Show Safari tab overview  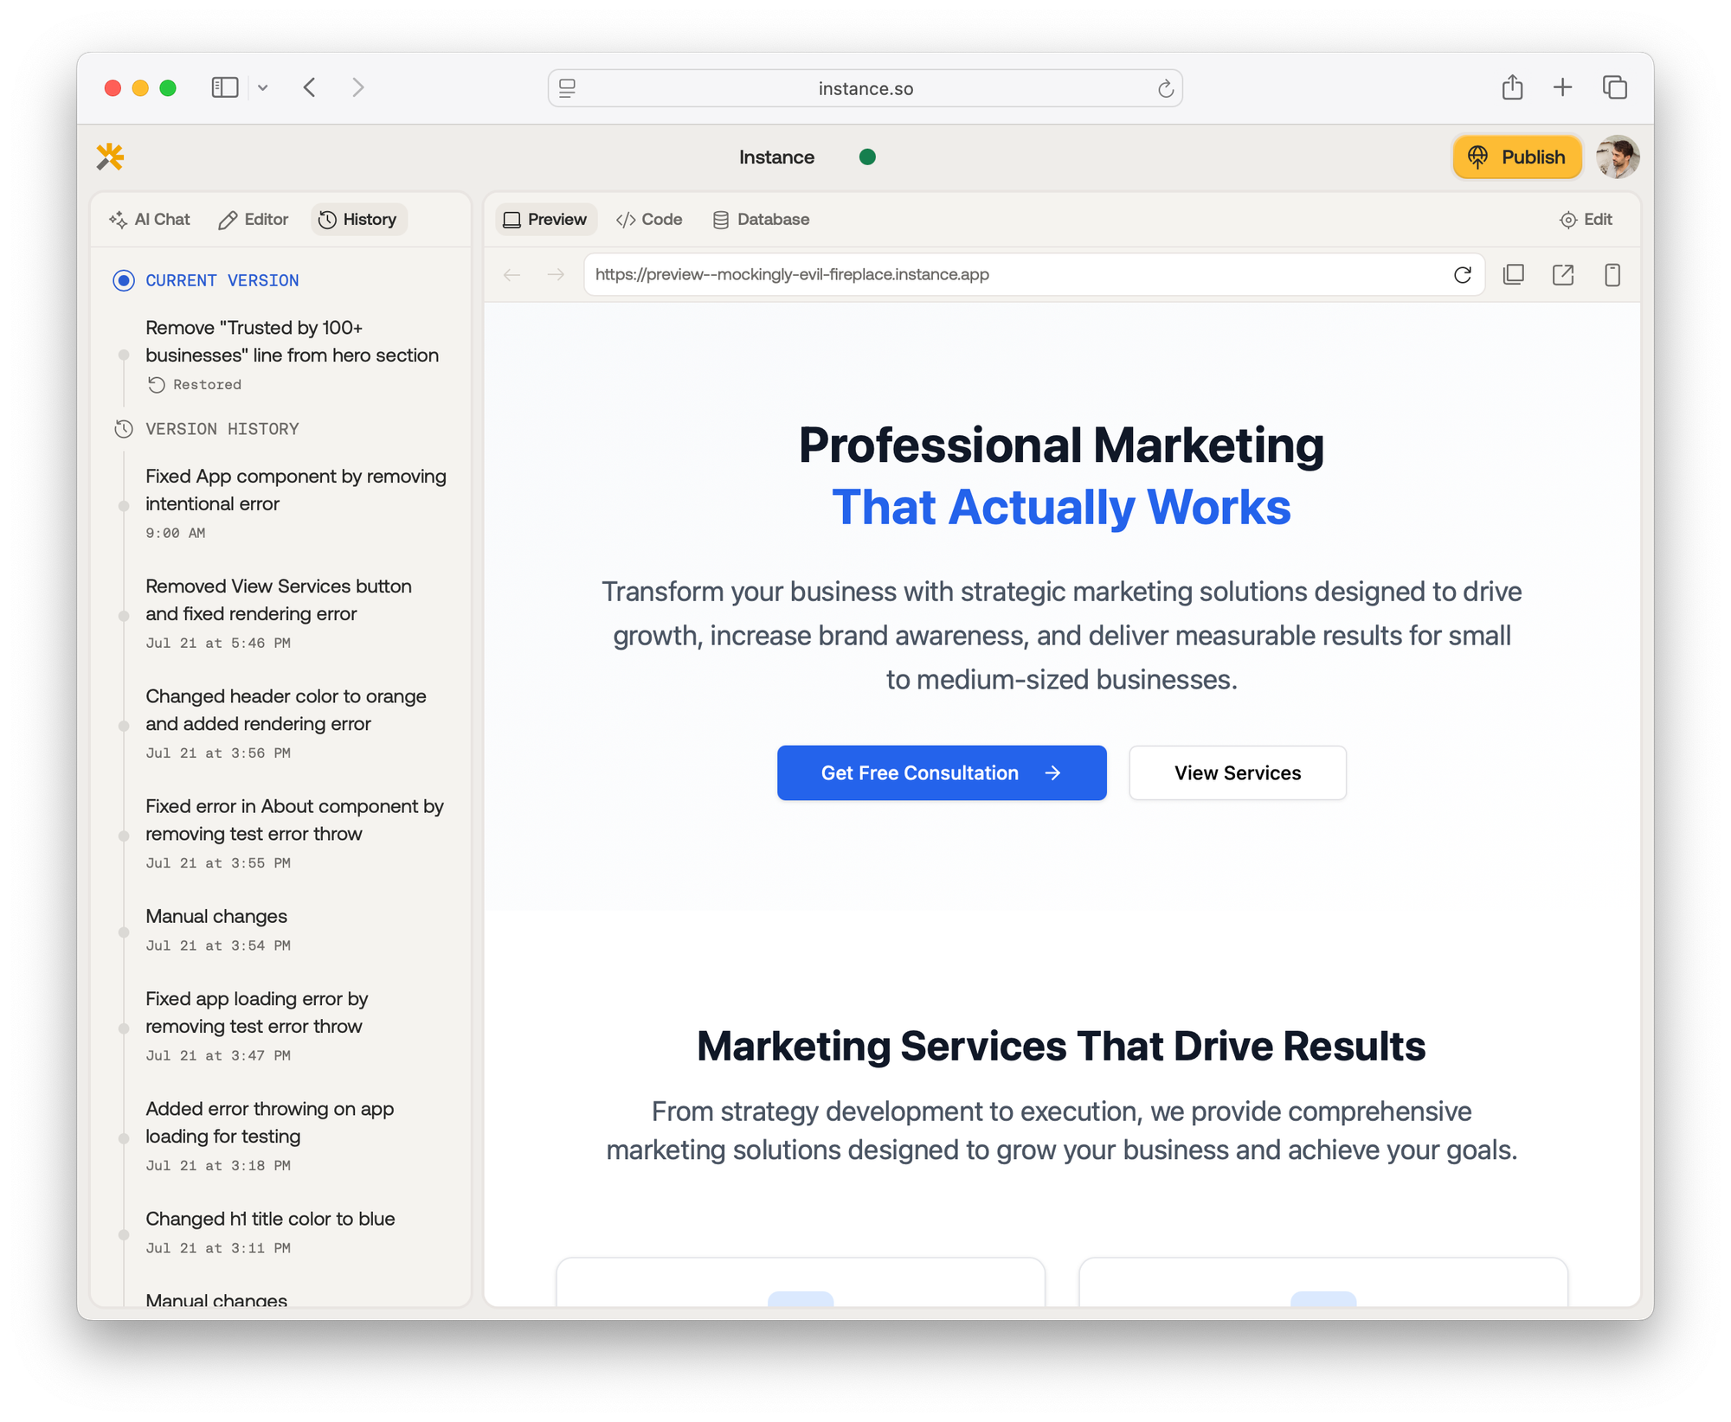point(1614,87)
